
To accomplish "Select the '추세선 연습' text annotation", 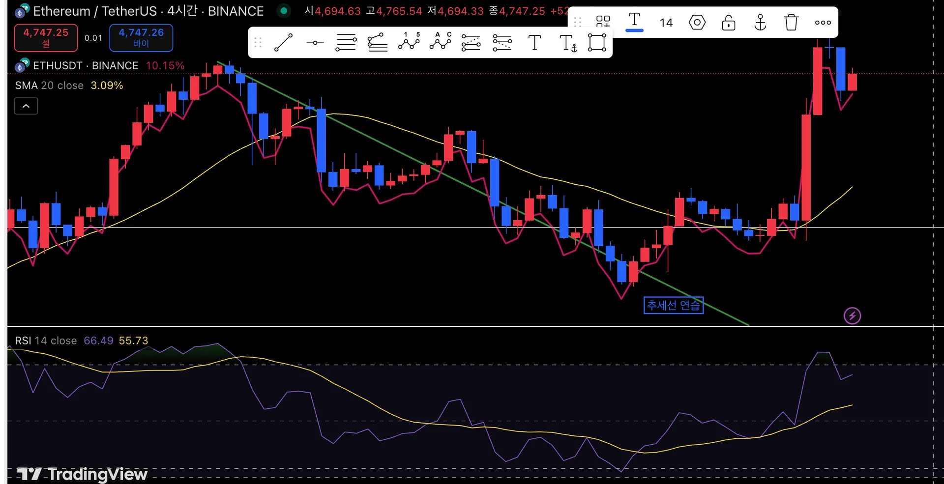I will [x=674, y=305].
